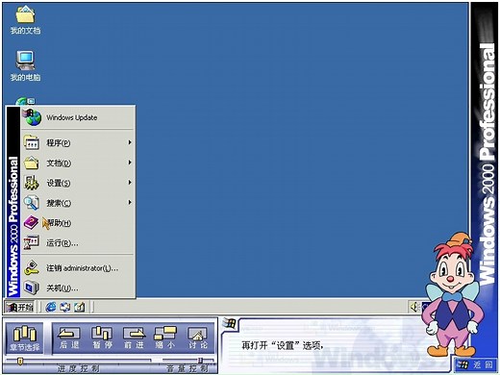Image resolution: width=500 pixels, height=375 pixels.
Task: Click the 开始 Start button
Action: 19,308
